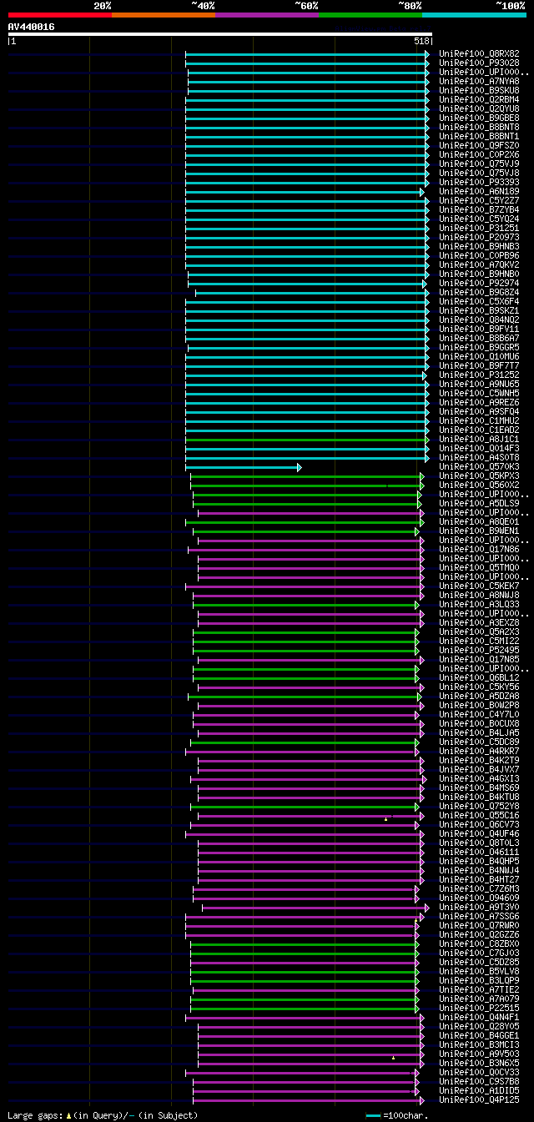Viewport: 534px width, 1122px height.
Task: Select hit label UniRef100_B4MS69
Action: click(x=479, y=787)
